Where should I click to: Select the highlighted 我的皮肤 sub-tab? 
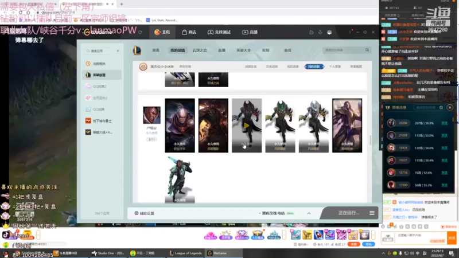(x=314, y=67)
